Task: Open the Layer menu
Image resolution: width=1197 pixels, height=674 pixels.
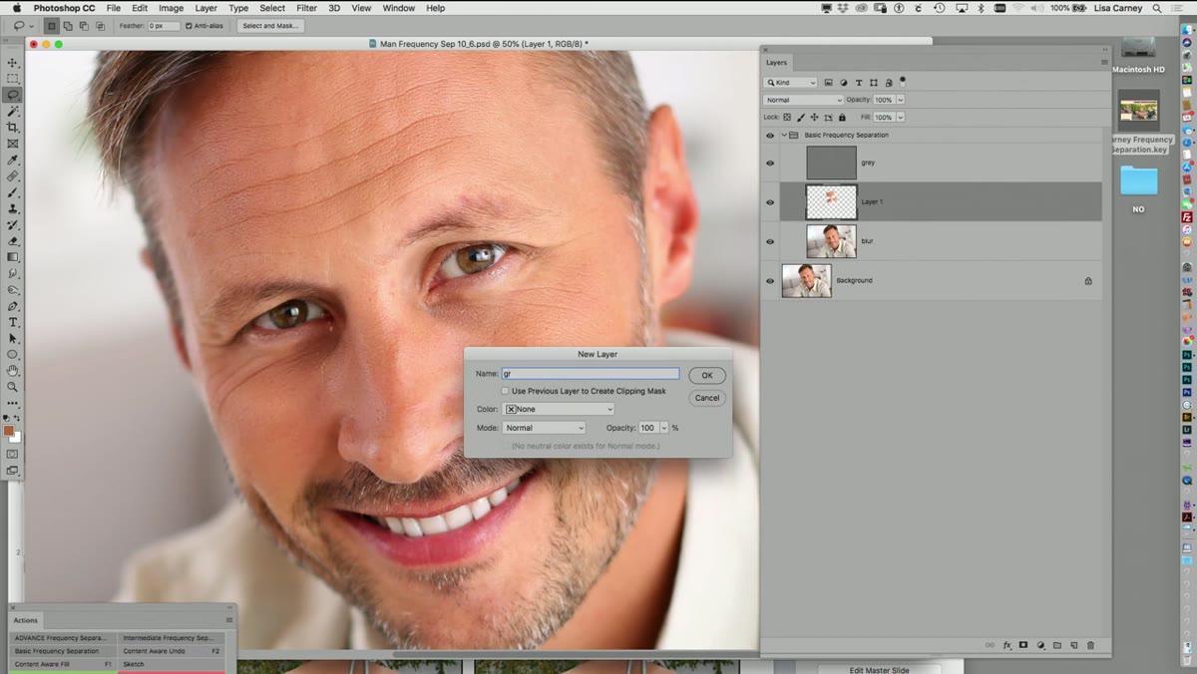Action: [x=205, y=8]
